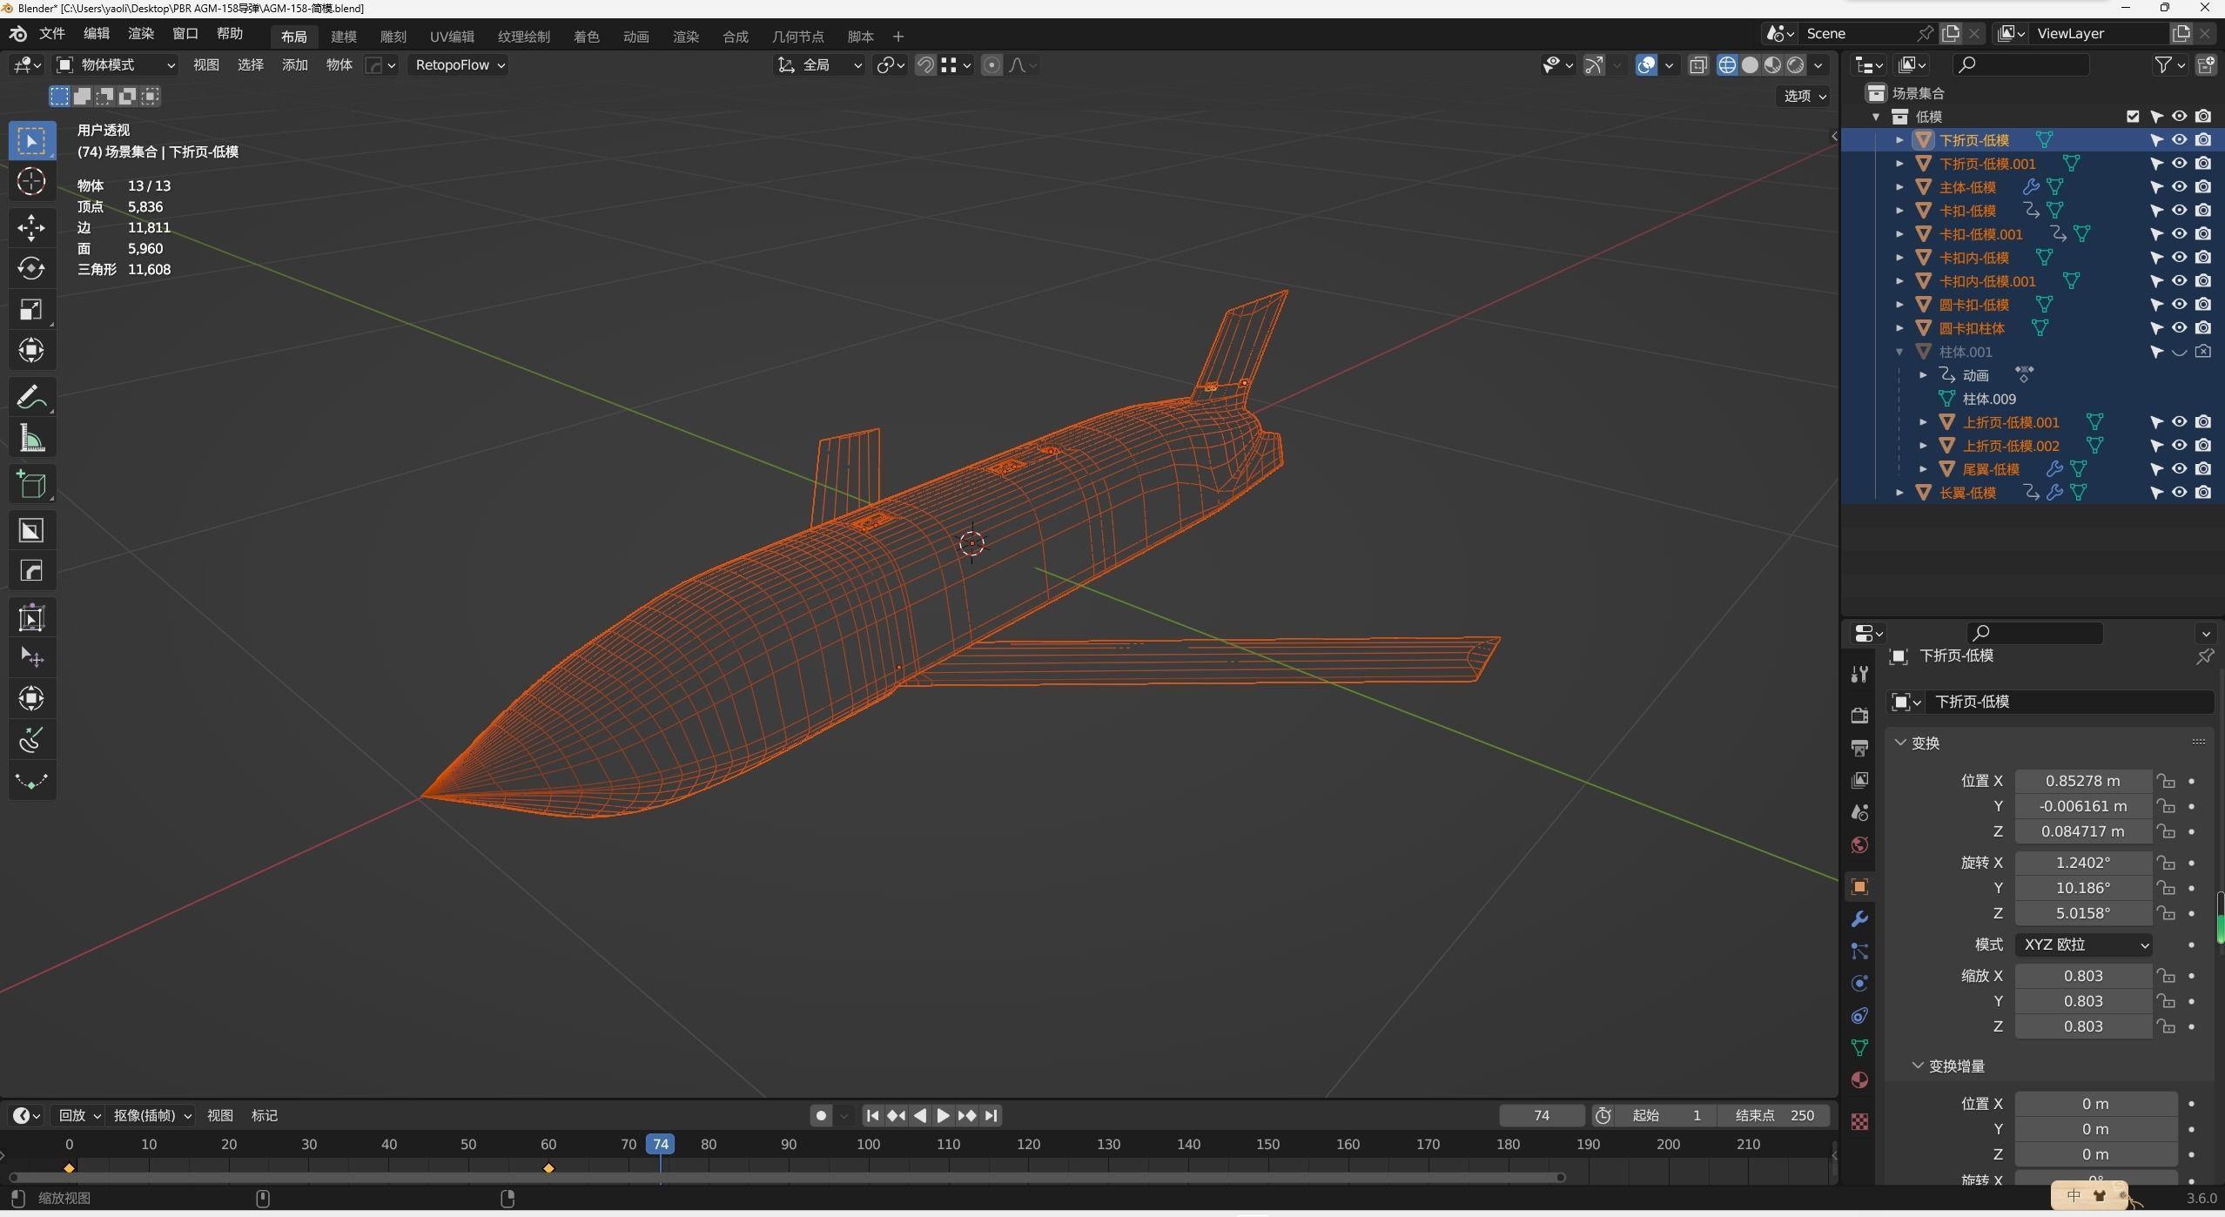
Task: Open the viewport 视图 menu
Action: coord(206,65)
